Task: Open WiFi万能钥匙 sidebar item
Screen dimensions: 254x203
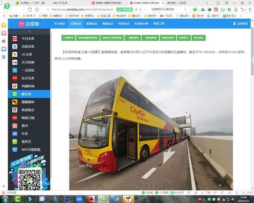Action: click(x=31, y=149)
